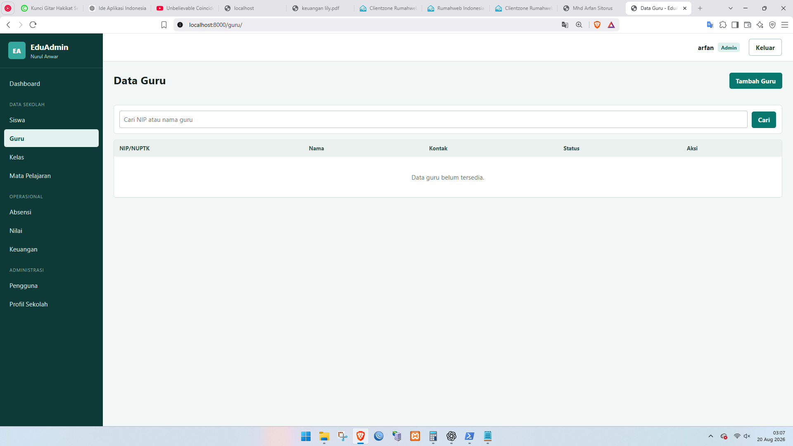Image resolution: width=793 pixels, height=446 pixels.
Task: Open Profil Sekolah in the sidebar
Action: tap(51, 304)
